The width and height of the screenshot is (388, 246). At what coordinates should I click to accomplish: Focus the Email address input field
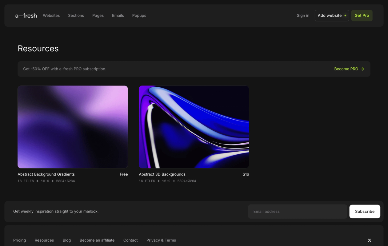[298, 212]
